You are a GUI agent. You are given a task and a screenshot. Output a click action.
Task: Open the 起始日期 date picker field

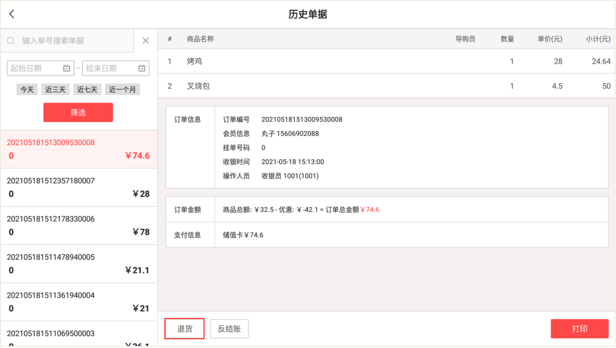(35, 68)
